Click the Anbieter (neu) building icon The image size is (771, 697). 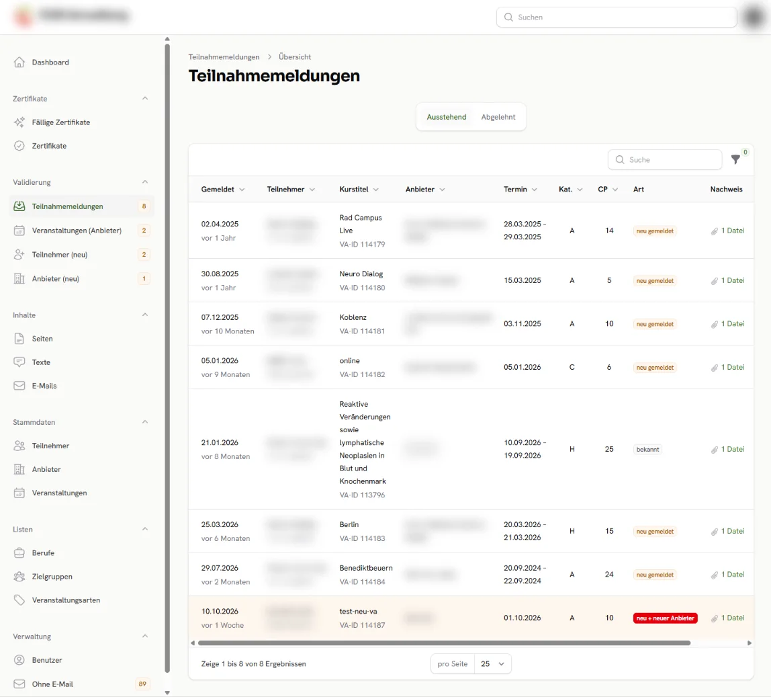19,279
